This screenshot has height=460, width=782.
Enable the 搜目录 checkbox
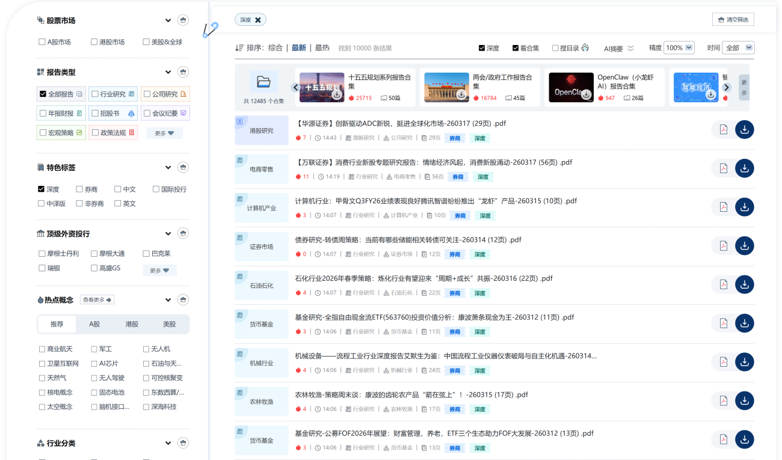[555, 48]
